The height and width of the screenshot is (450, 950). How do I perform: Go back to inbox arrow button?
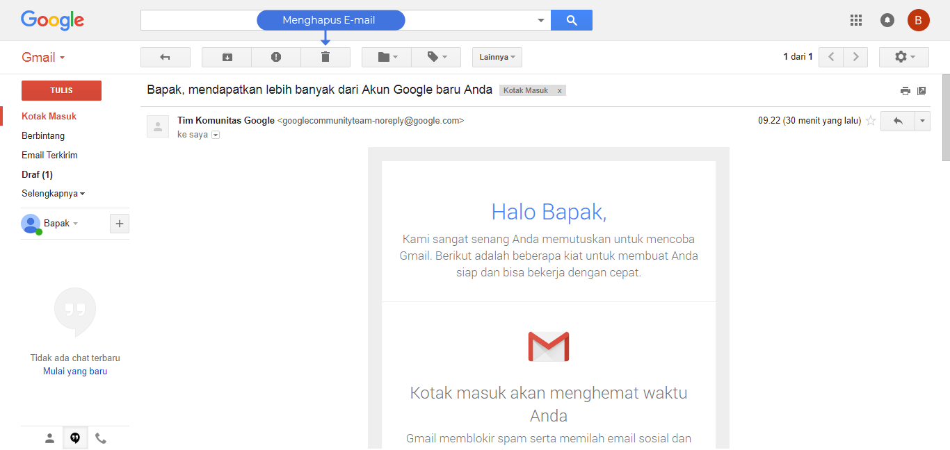(x=165, y=57)
